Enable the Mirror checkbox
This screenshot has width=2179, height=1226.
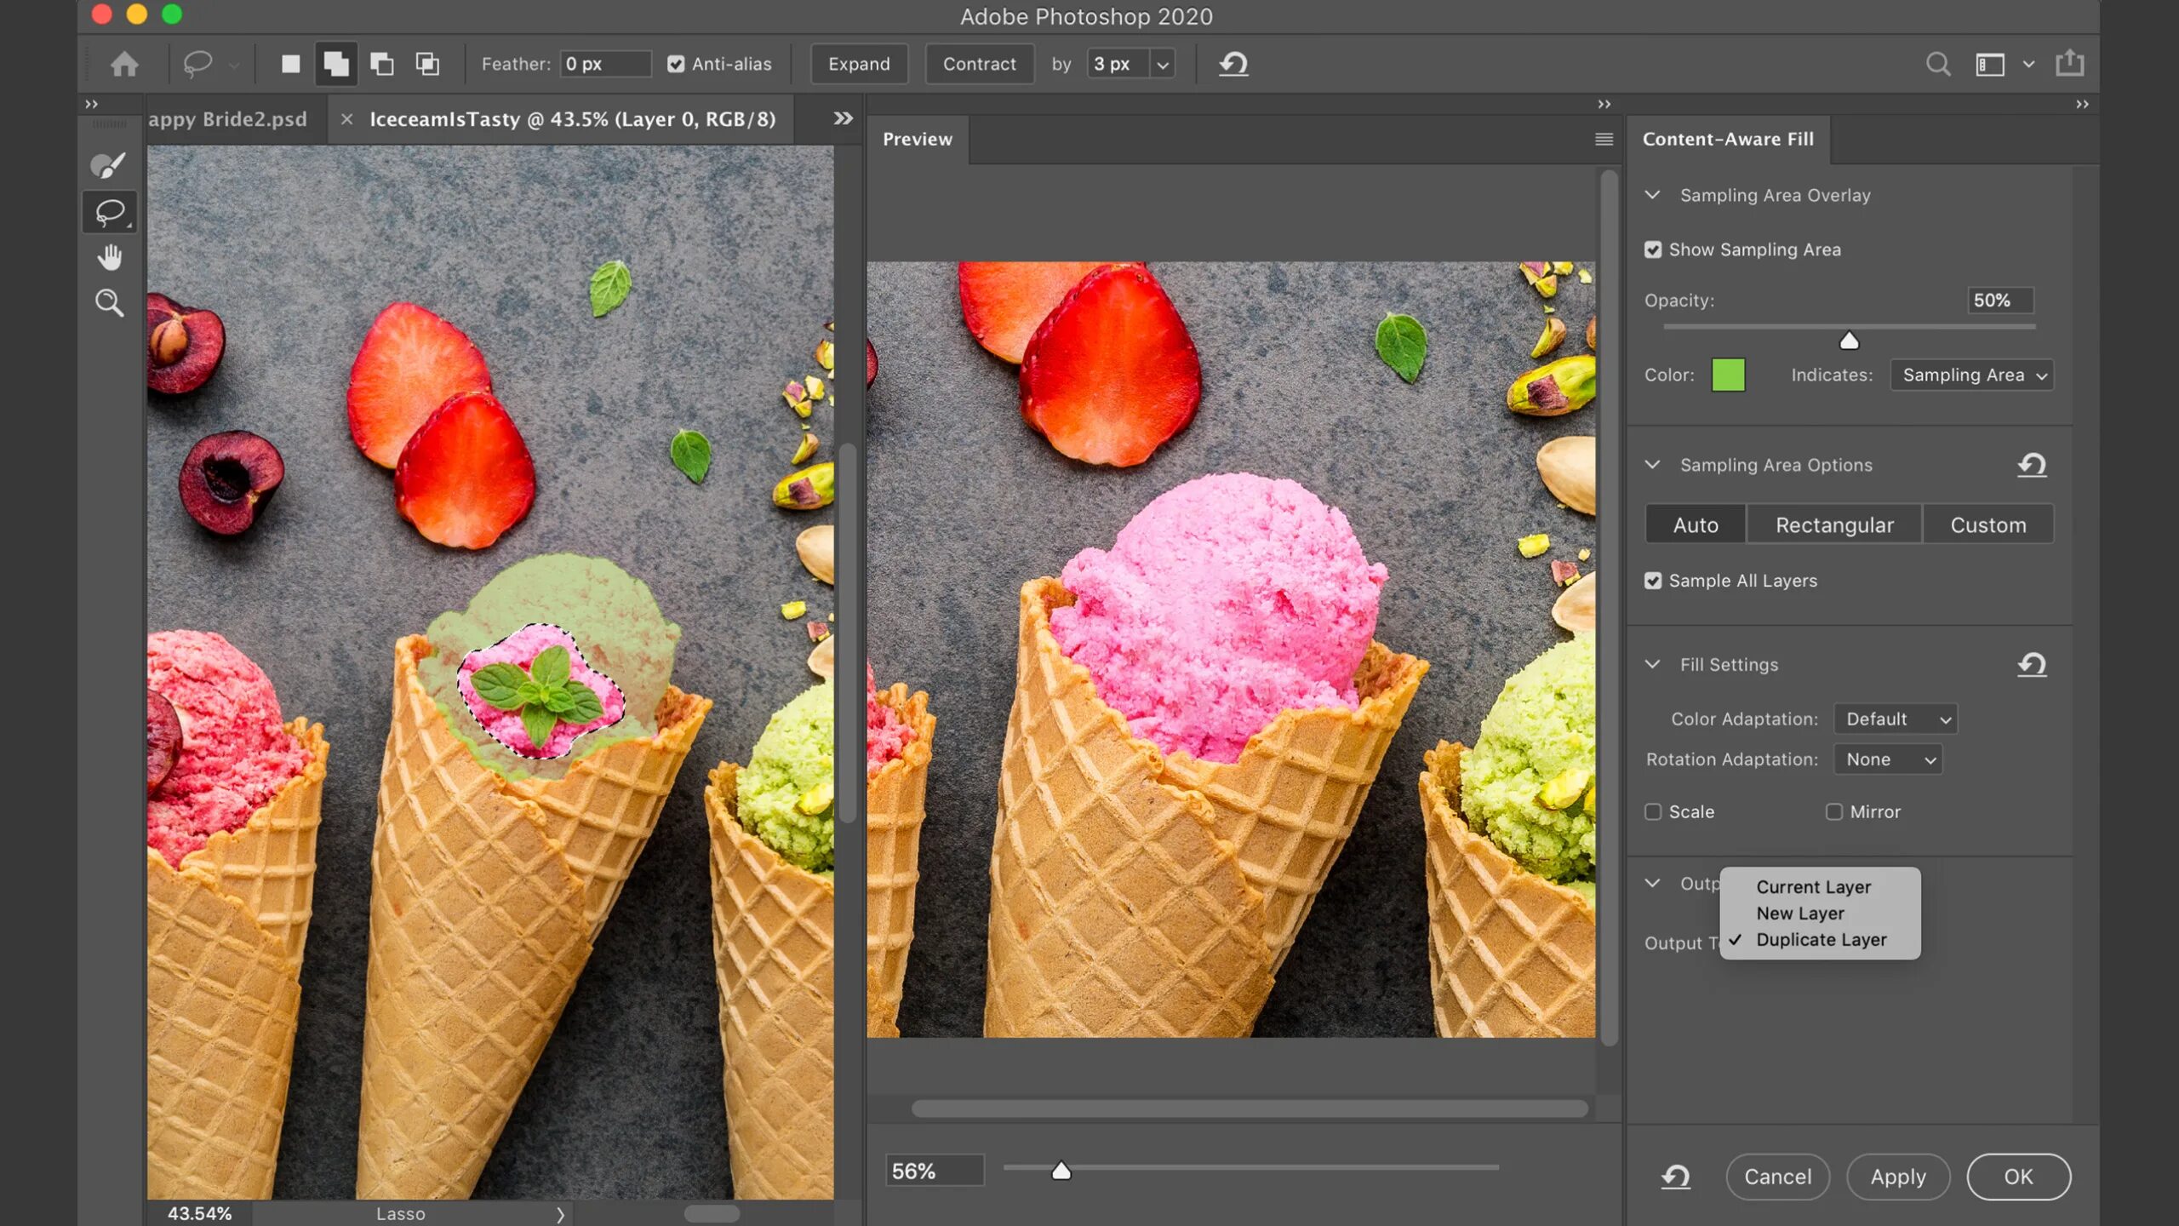[x=1834, y=812]
